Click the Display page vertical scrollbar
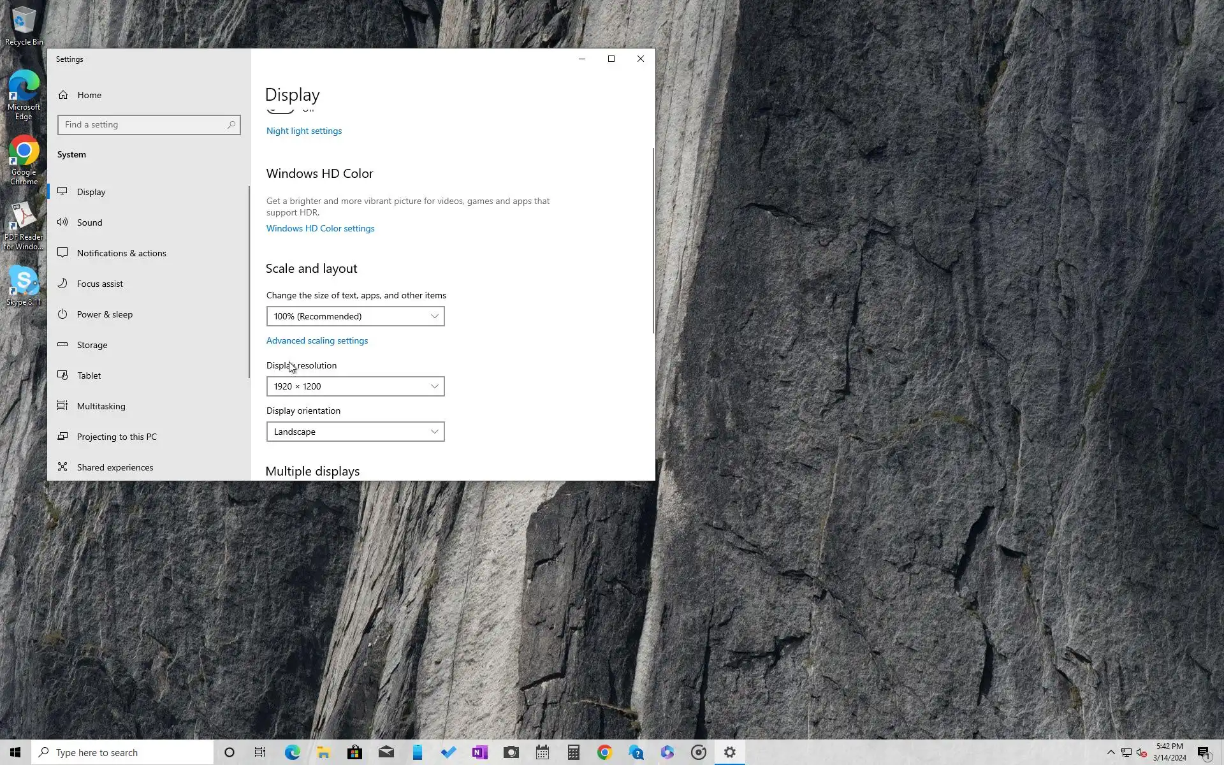This screenshot has width=1224, height=765. pyautogui.click(x=653, y=240)
